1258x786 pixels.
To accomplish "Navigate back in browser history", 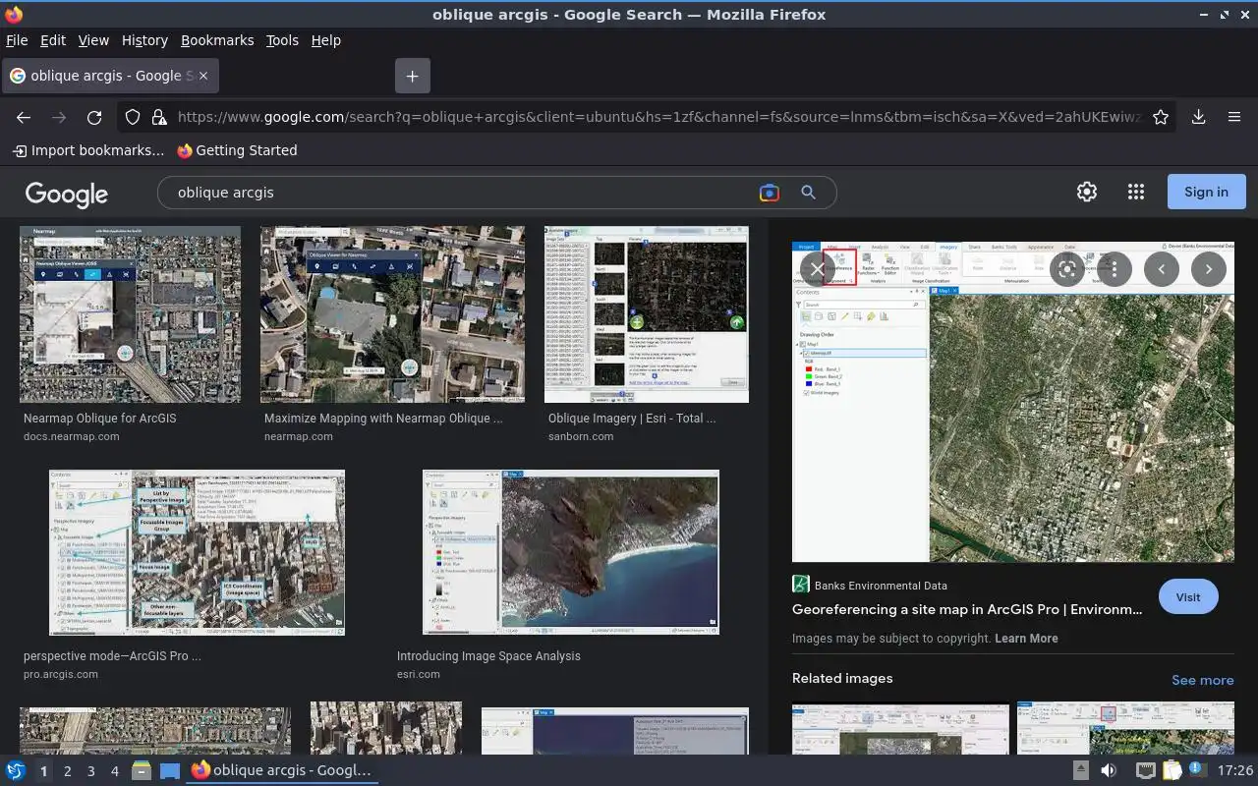I will pyautogui.click(x=24, y=117).
